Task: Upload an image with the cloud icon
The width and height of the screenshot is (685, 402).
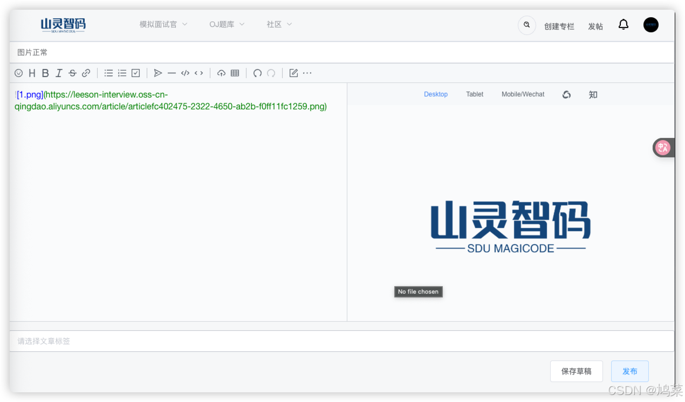Action: (x=221, y=73)
